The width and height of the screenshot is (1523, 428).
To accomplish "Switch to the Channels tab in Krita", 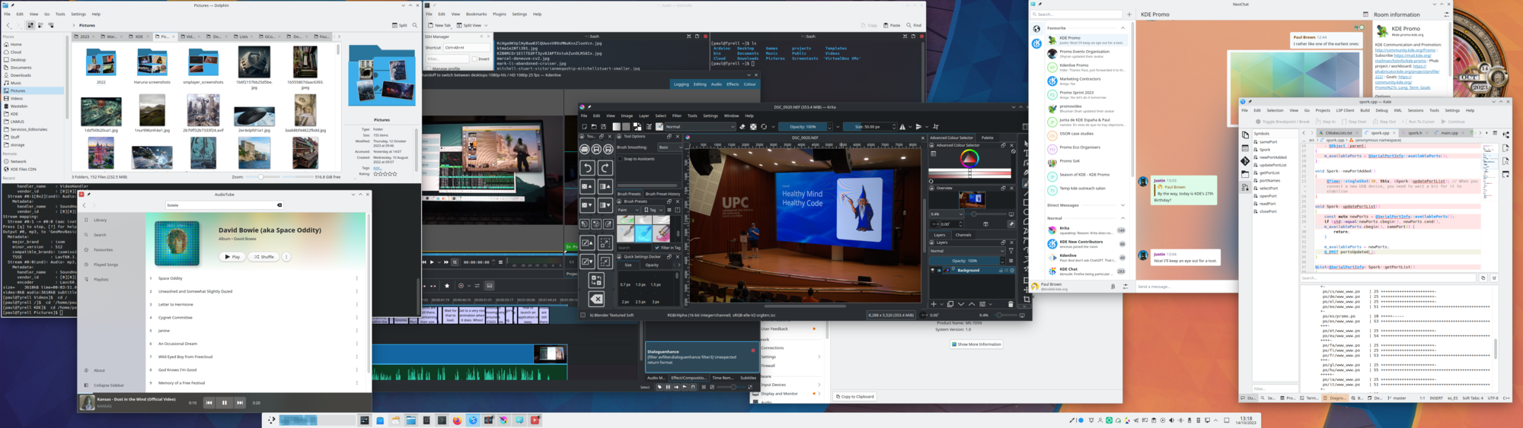I will pos(963,235).
